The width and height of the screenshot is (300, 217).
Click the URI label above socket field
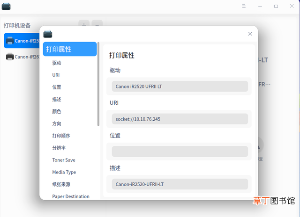tap(114, 103)
